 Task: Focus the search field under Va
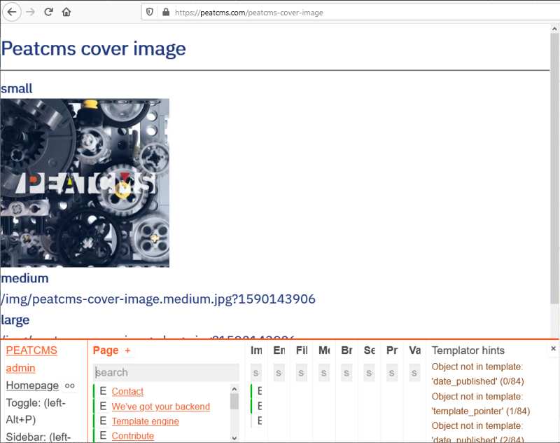point(414,373)
